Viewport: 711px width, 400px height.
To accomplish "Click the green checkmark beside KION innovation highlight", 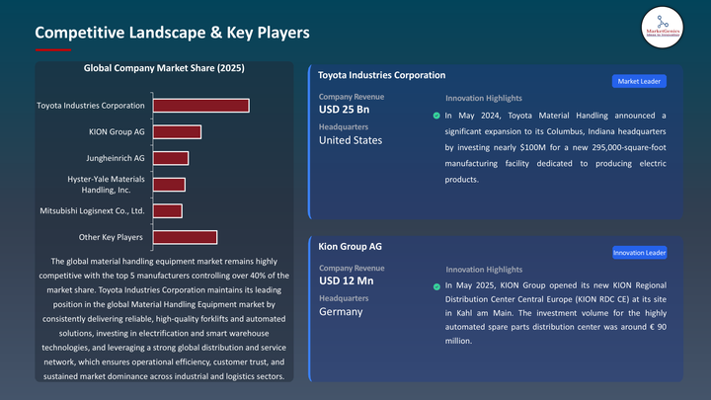I will tap(436, 286).
